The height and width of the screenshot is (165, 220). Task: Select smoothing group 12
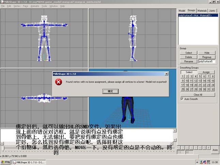195,81
